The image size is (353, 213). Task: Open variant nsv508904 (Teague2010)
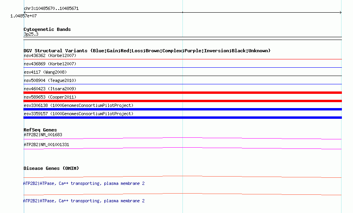pyautogui.click(x=50, y=80)
